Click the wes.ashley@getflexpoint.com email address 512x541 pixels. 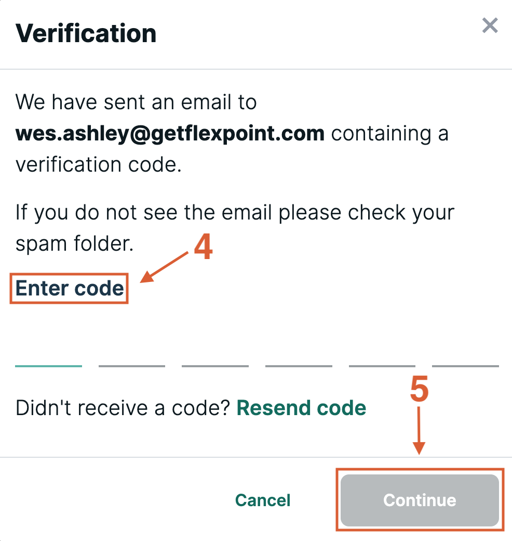pyautogui.click(x=170, y=134)
